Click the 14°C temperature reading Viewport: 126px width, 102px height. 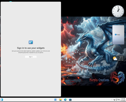click(121, 57)
